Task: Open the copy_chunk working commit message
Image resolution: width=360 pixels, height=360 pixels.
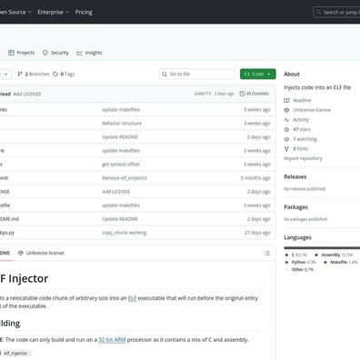Action: [x=124, y=233]
